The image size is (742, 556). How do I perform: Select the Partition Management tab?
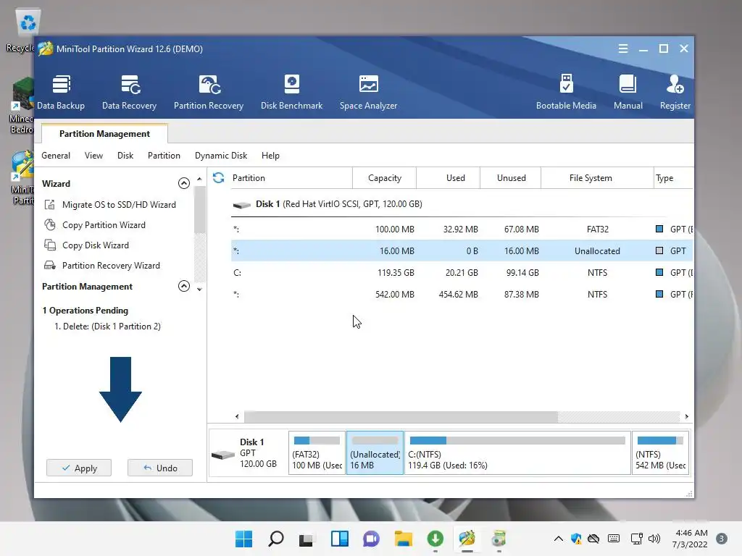pos(104,134)
